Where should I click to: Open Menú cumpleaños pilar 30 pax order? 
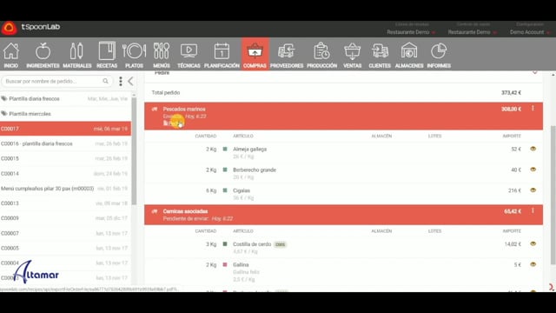[x=65, y=189]
